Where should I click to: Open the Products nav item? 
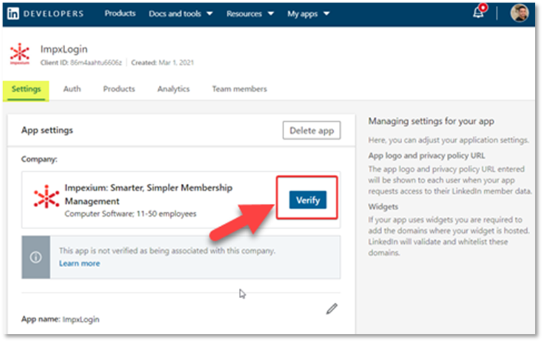[120, 13]
